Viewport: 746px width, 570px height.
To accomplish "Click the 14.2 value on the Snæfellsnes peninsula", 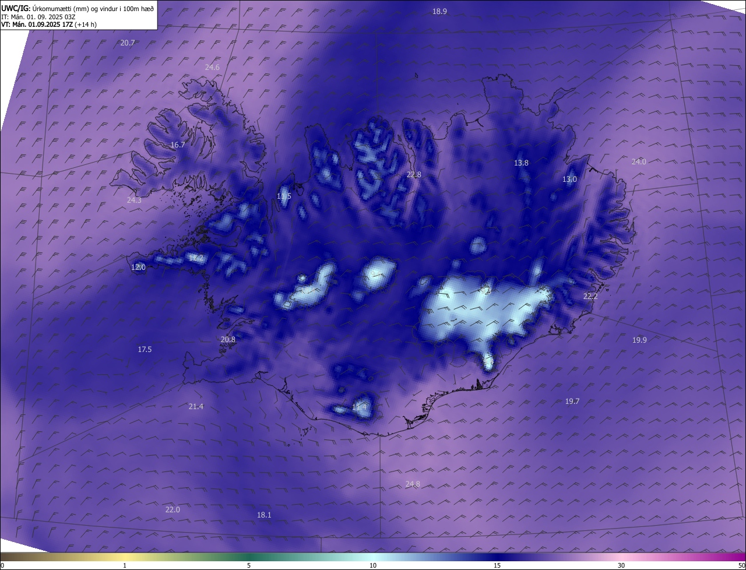I will (x=196, y=258).
